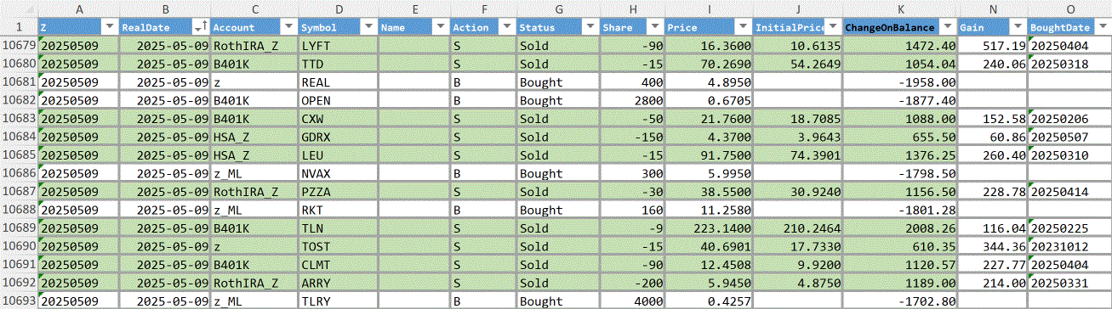
Task: Open the ChangeOnBalance filter dropdown arrow
Action: coord(947,27)
